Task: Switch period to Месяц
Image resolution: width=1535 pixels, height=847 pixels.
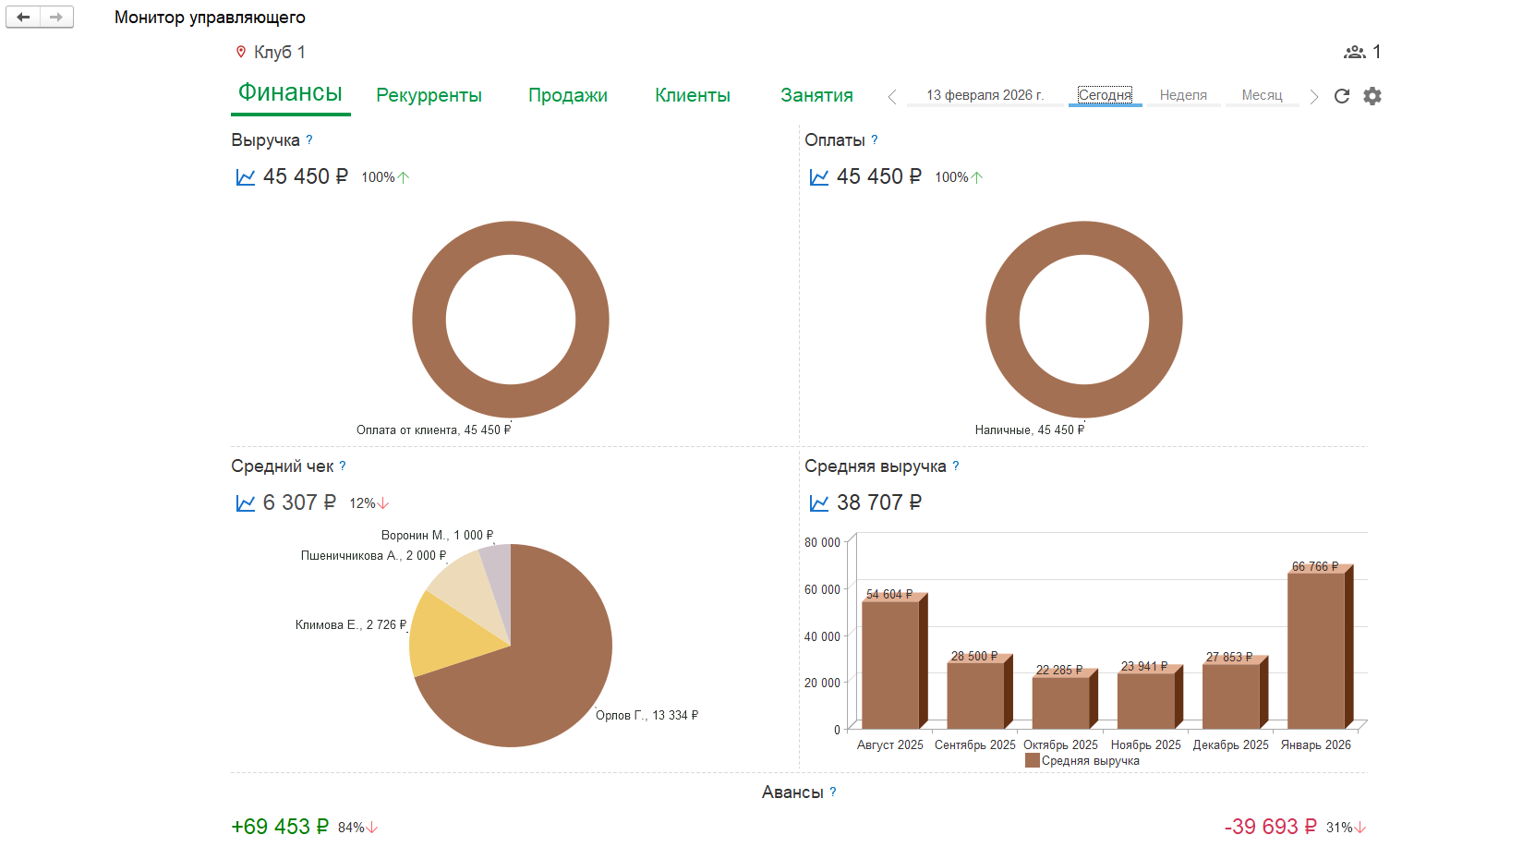Action: [x=1262, y=95]
